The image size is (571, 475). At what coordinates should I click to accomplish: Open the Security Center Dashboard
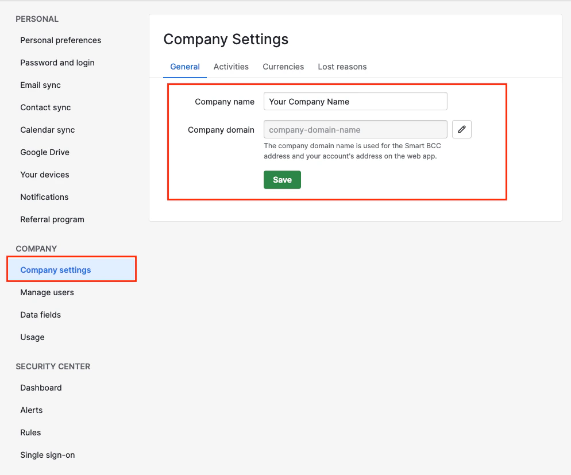41,388
